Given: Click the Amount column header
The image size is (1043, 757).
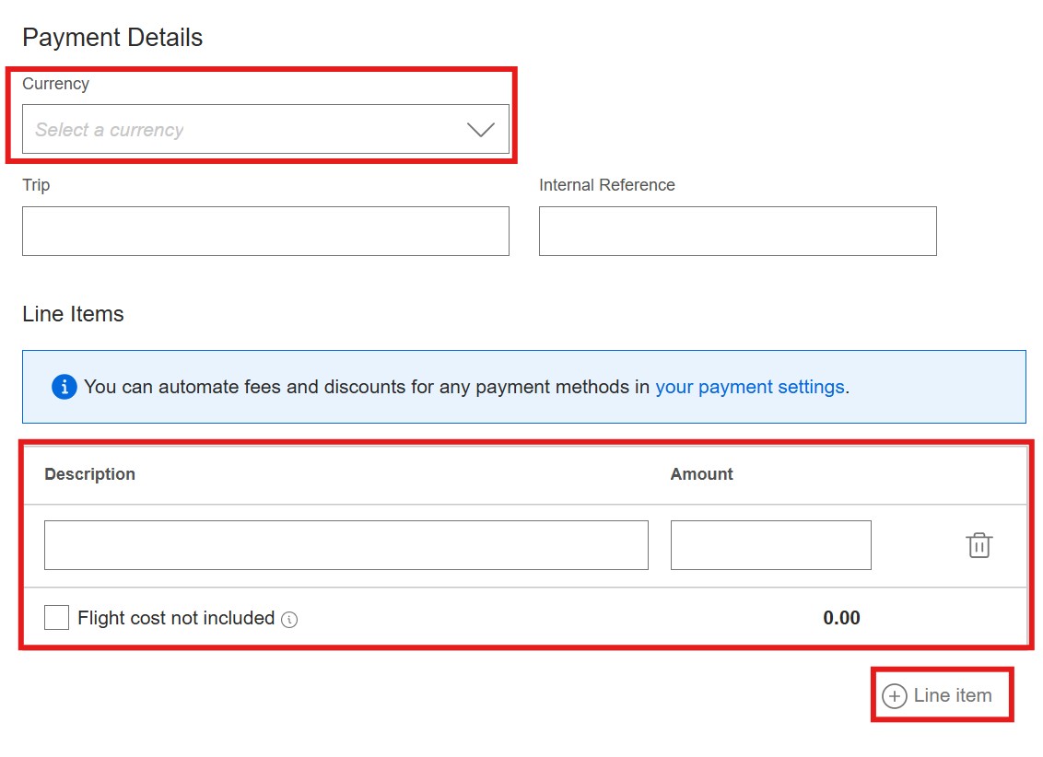Looking at the screenshot, I should [x=701, y=474].
